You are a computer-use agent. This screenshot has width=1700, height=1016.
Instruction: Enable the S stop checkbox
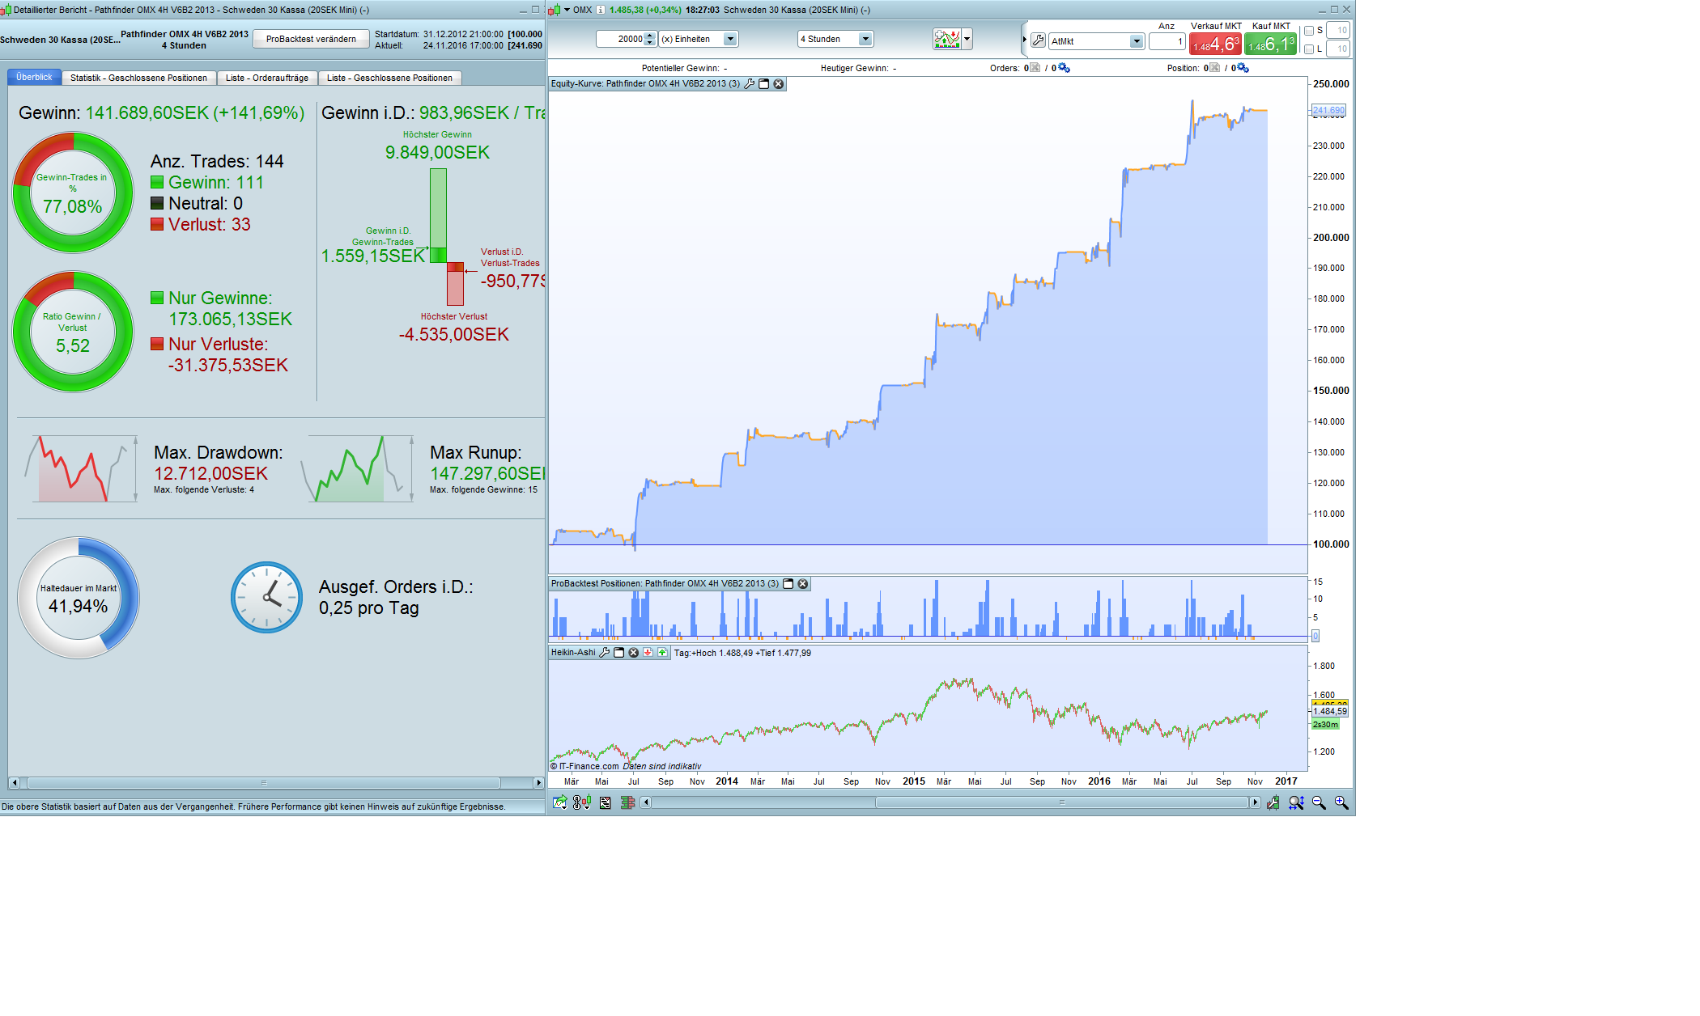(x=1309, y=31)
